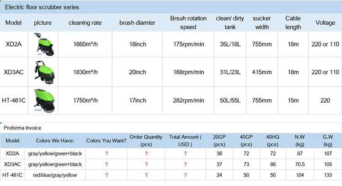
Task: Click the XD2A scrubber product picture
Action: tap(43, 44)
